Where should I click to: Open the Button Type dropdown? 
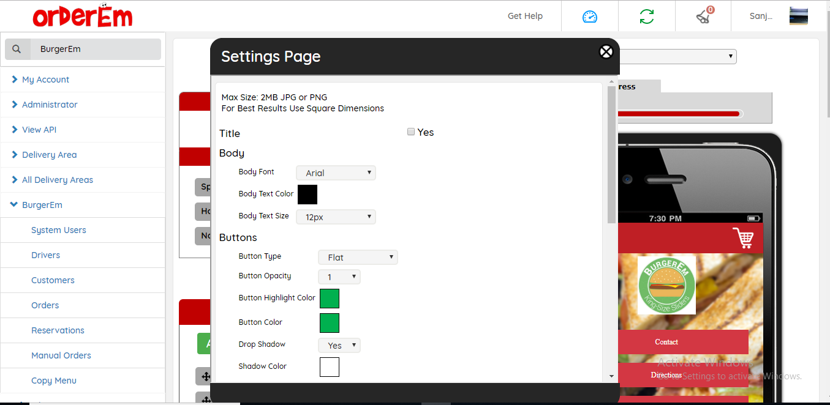click(x=358, y=258)
